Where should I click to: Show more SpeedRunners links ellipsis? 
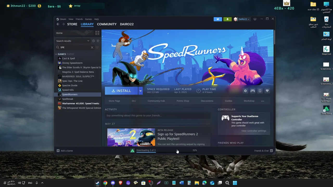tap(262, 101)
